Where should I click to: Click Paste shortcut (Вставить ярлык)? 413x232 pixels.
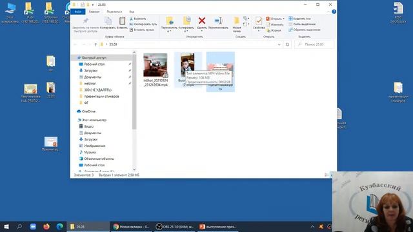[x=142, y=30]
